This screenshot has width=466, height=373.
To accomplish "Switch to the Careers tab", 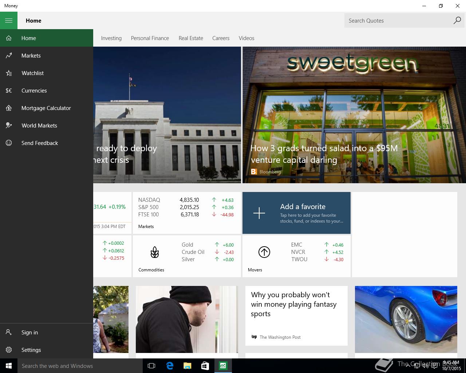I will point(221,38).
